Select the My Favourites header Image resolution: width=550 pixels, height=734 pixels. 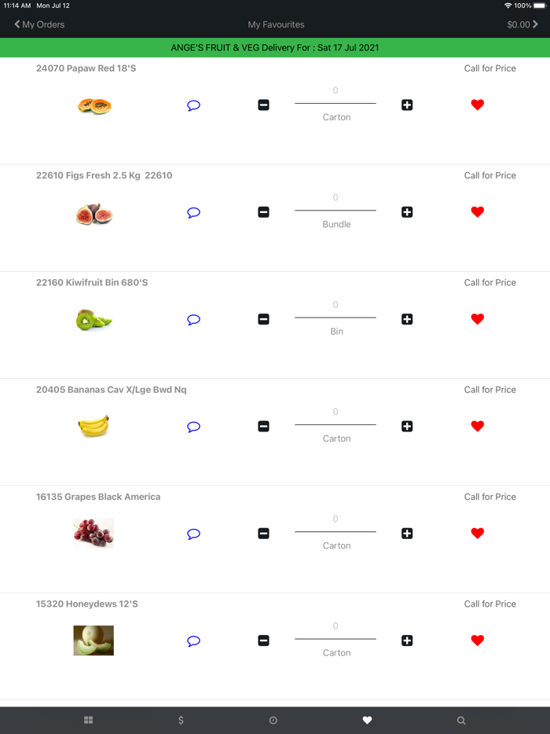275,24
